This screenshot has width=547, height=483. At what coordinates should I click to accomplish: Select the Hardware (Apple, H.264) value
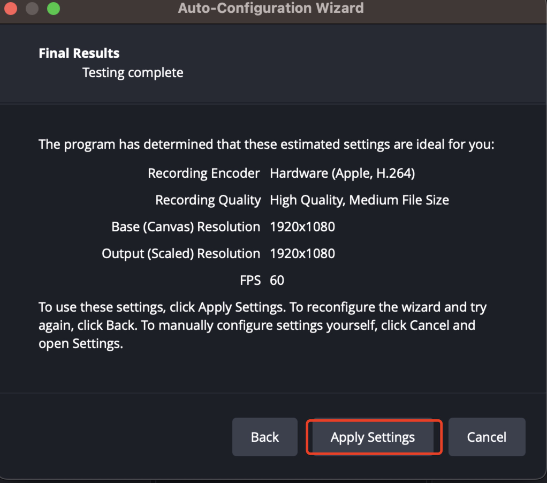[343, 173]
